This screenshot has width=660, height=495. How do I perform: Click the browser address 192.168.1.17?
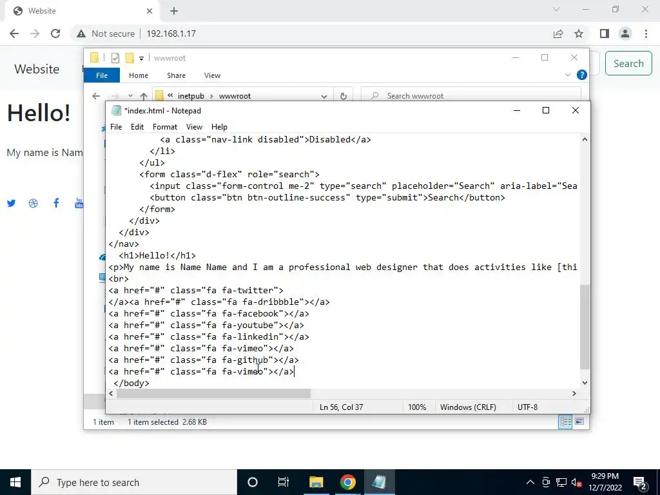171,34
